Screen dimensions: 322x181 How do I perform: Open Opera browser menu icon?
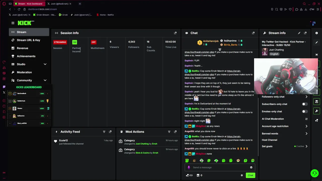point(4,4)
